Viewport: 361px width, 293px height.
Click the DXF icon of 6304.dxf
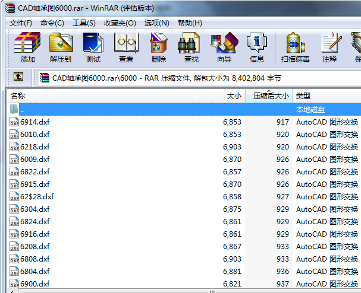(x=14, y=209)
